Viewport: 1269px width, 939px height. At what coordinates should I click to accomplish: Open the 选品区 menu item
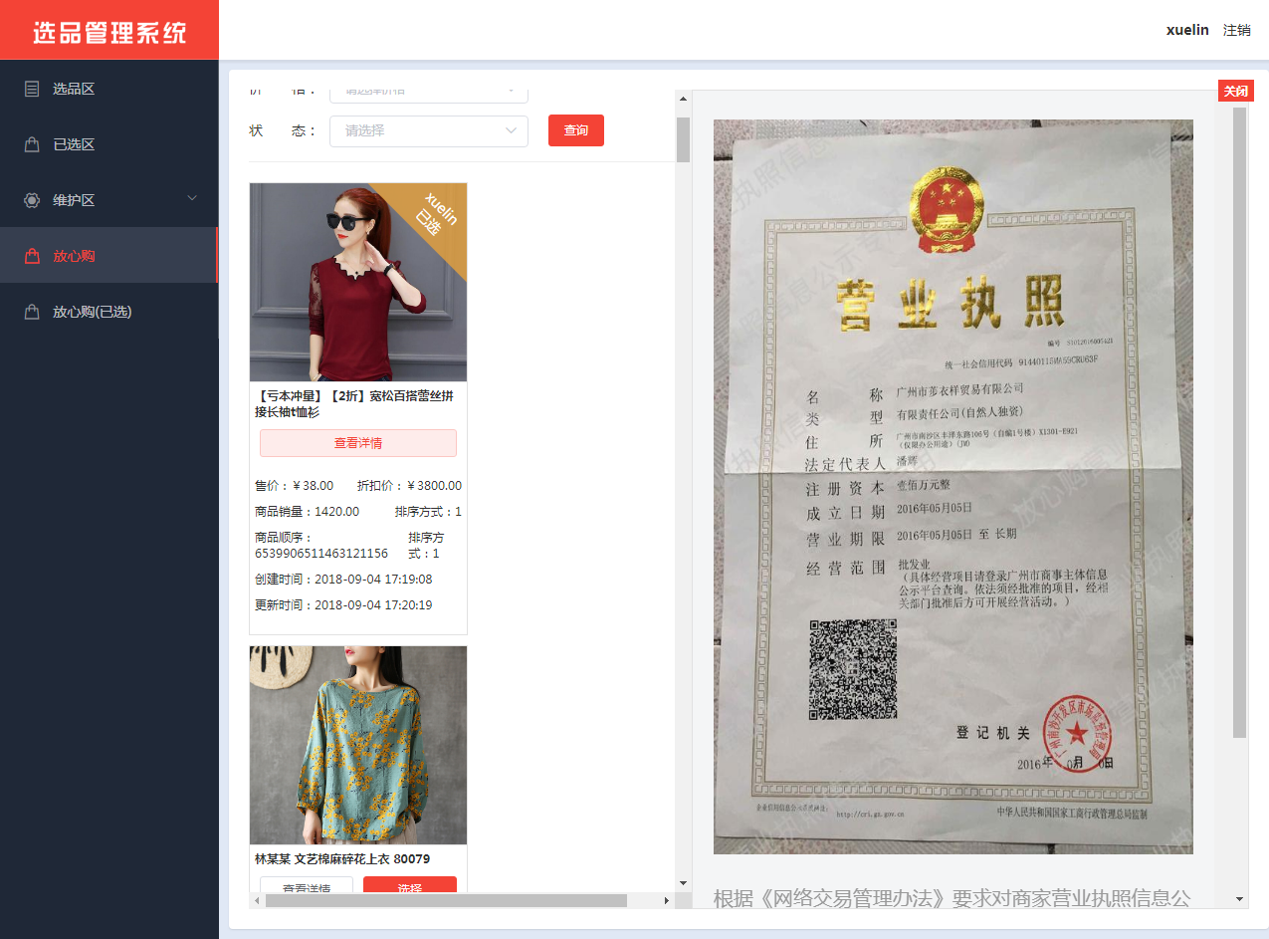coord(109,89)
